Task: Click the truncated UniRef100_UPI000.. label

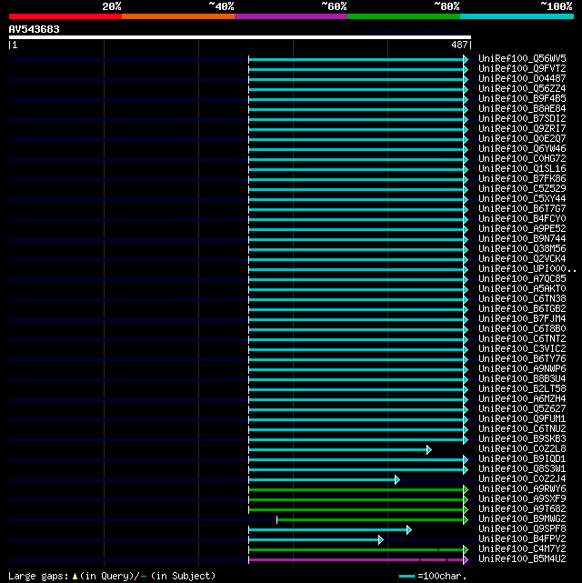Action: click(527, 269)
